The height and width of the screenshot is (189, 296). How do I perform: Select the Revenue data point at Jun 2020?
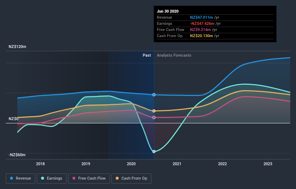tap(154, 95)
